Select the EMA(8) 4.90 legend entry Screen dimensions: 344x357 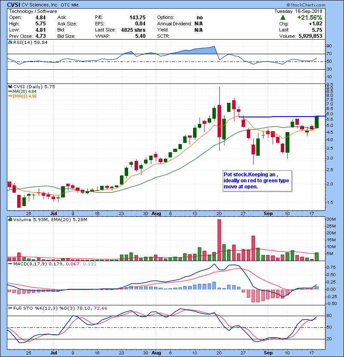pyautogui.click(x=22, y=96)
